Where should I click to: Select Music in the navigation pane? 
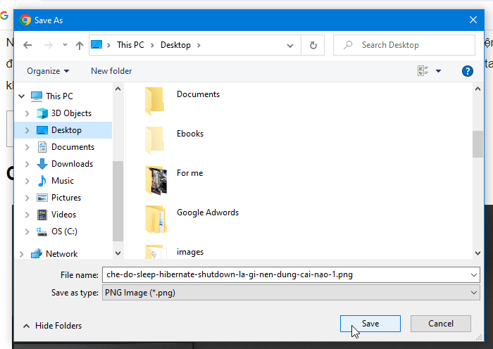pyautogui.click(x=62, y=181)
